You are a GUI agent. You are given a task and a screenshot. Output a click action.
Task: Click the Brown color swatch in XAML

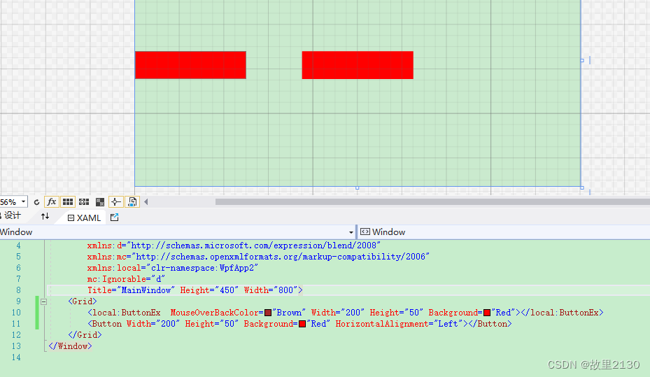tap(268, 313)
